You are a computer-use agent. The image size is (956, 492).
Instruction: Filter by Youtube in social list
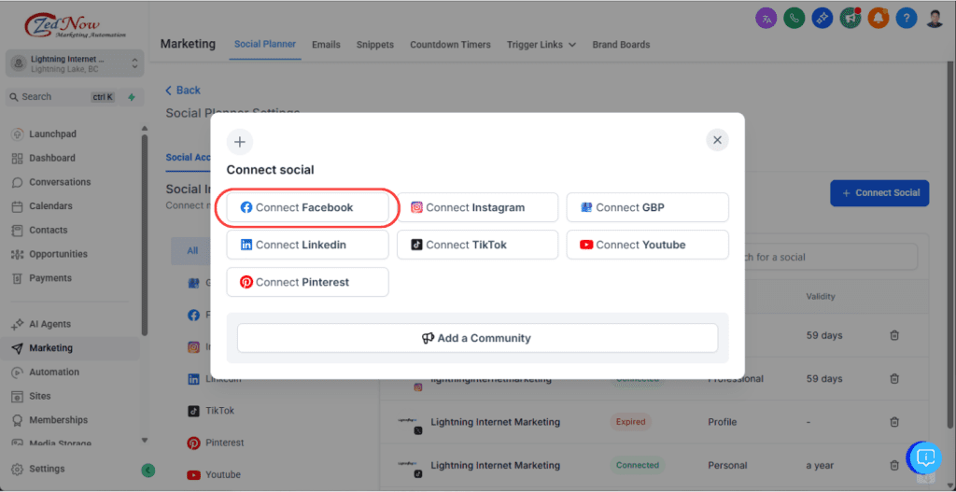point(214,474)
